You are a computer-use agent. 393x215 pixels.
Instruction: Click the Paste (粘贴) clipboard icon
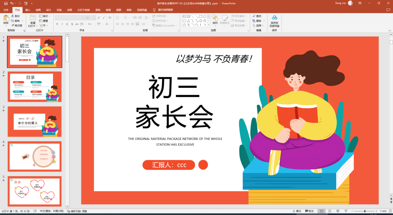(6, 18)
